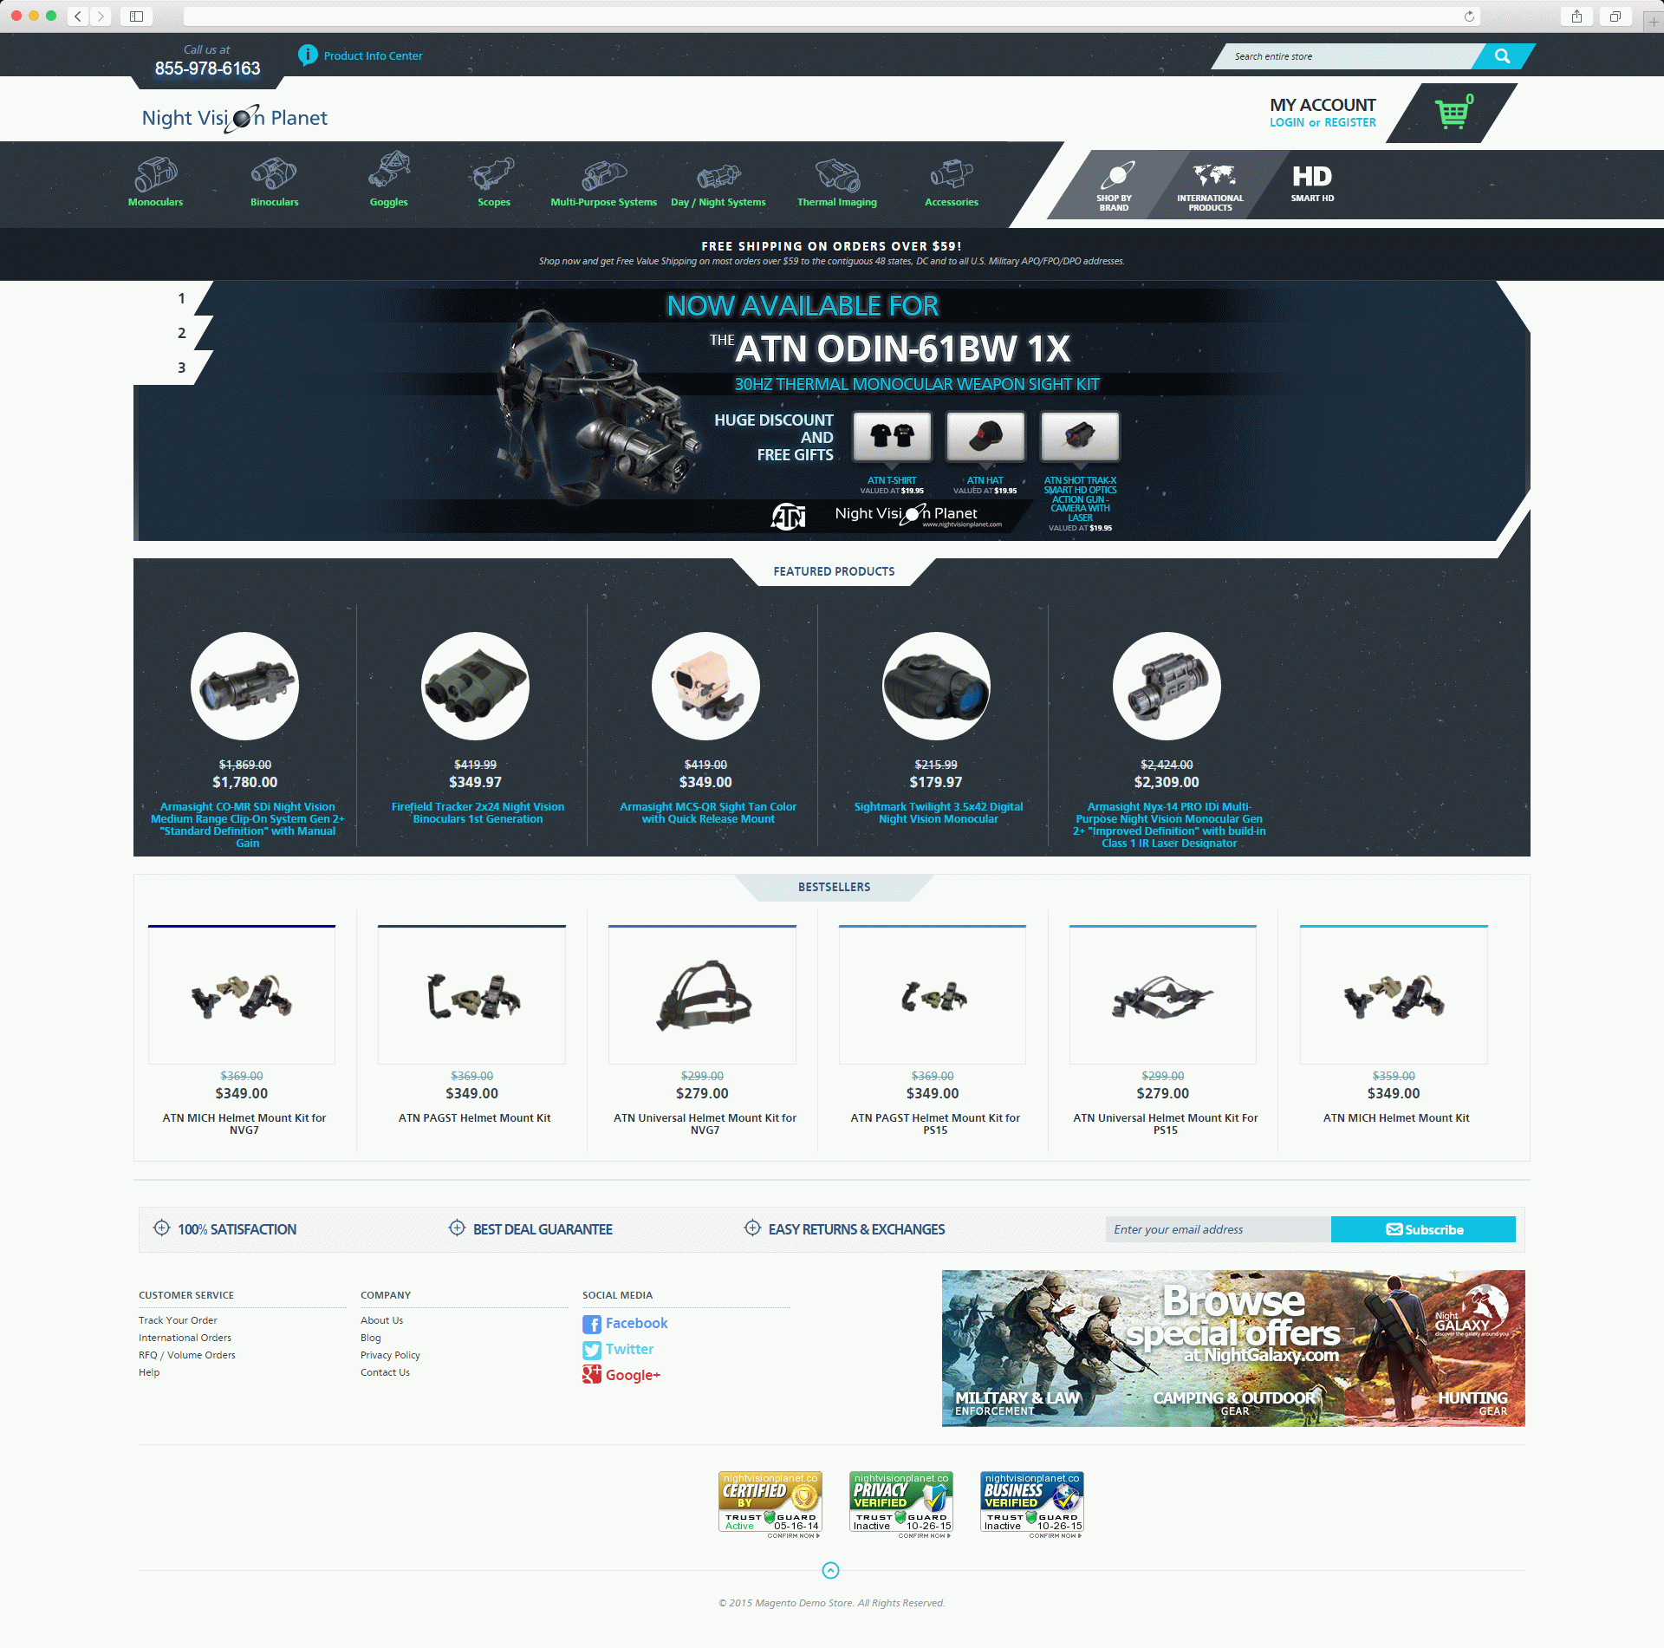1664x1648 pixels.
Task: Click ATN Universal Helmet Mount Kit For PS15 title
Action: 1165,1124
